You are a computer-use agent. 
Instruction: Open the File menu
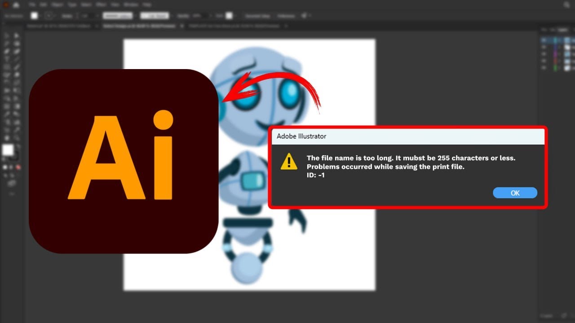click(33, 4)
